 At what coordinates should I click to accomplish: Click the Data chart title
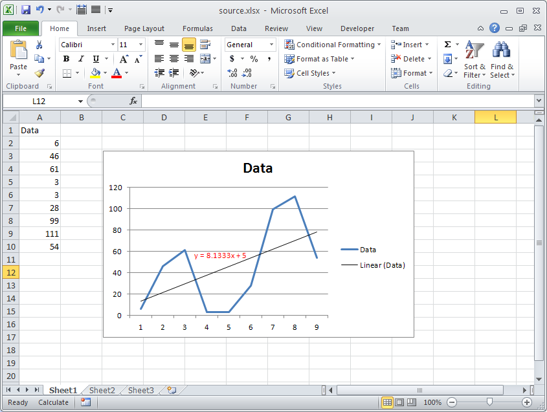click(x=258, y=168)
